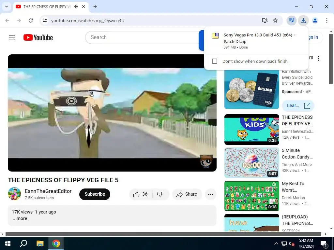Open the Bullion card ad thumbnail

tap(251, 89)
